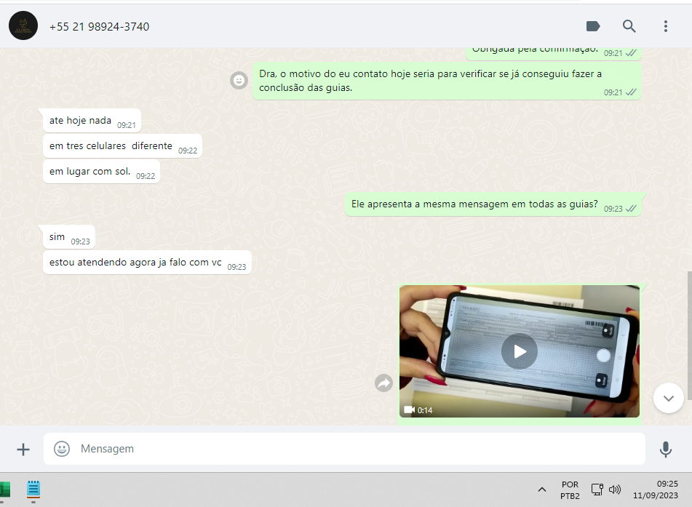Viewport: 692px width, 507px height.
Task: Click the label tag icon in header
Action: pos(593,26)
